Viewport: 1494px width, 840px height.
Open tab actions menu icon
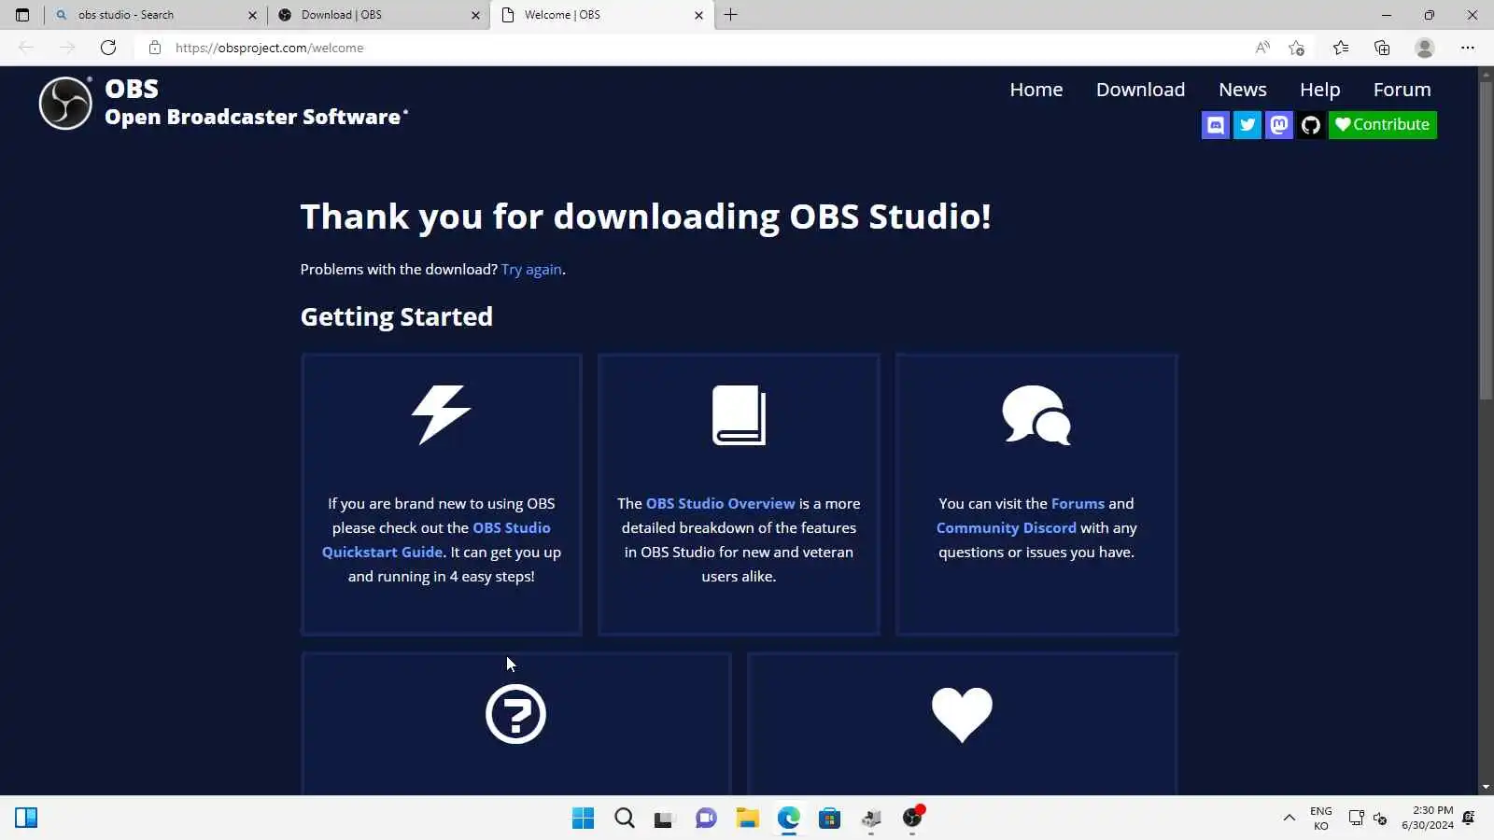click(x=22, y=15)
